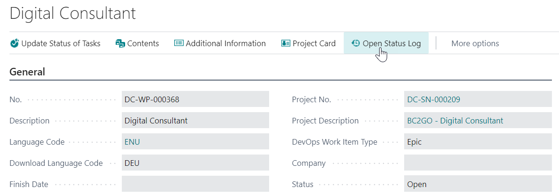Click the ENU language code link

pos(132,142)
